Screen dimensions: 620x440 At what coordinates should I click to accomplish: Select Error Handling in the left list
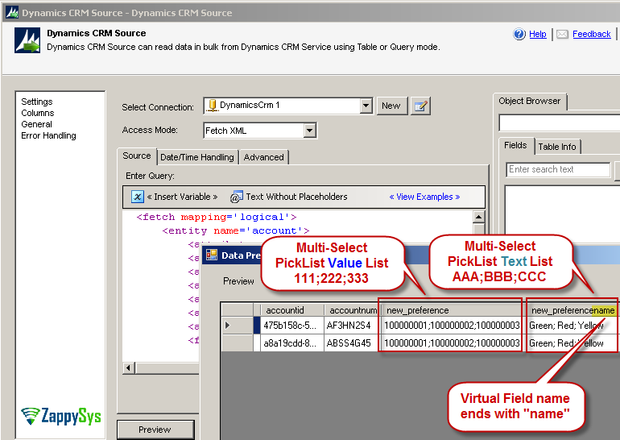(x=48, y=135)
